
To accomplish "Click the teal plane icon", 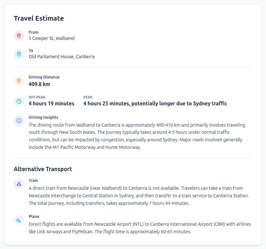I will (x=19, y=220).
